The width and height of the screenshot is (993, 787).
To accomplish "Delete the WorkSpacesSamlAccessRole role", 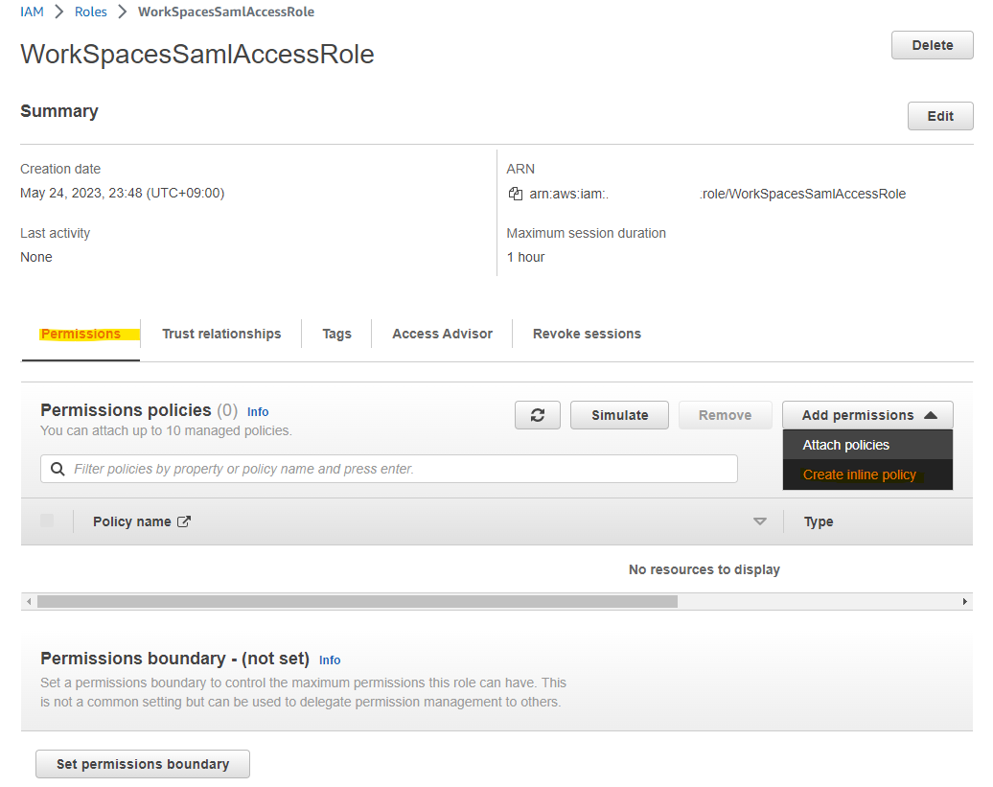I will [x=931, y=44].
